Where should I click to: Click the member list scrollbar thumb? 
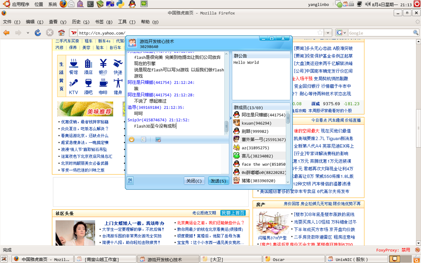(x=288, y=118)
